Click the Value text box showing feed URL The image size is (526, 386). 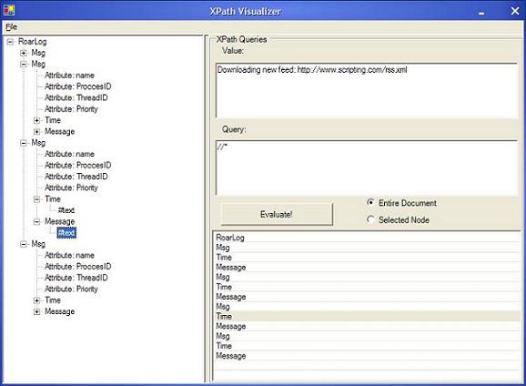367,90
